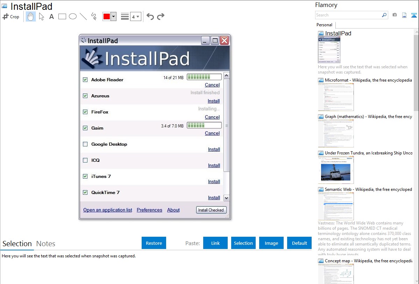Open the Personal tab
The image size is (419, 284).
(x=324, y=25)
